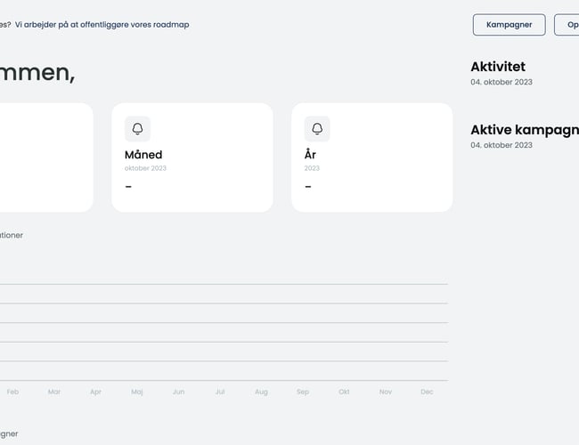This screenshot has height=445, width=579.
Task: Click the '2023' label in År card
Action: [312, 168]
